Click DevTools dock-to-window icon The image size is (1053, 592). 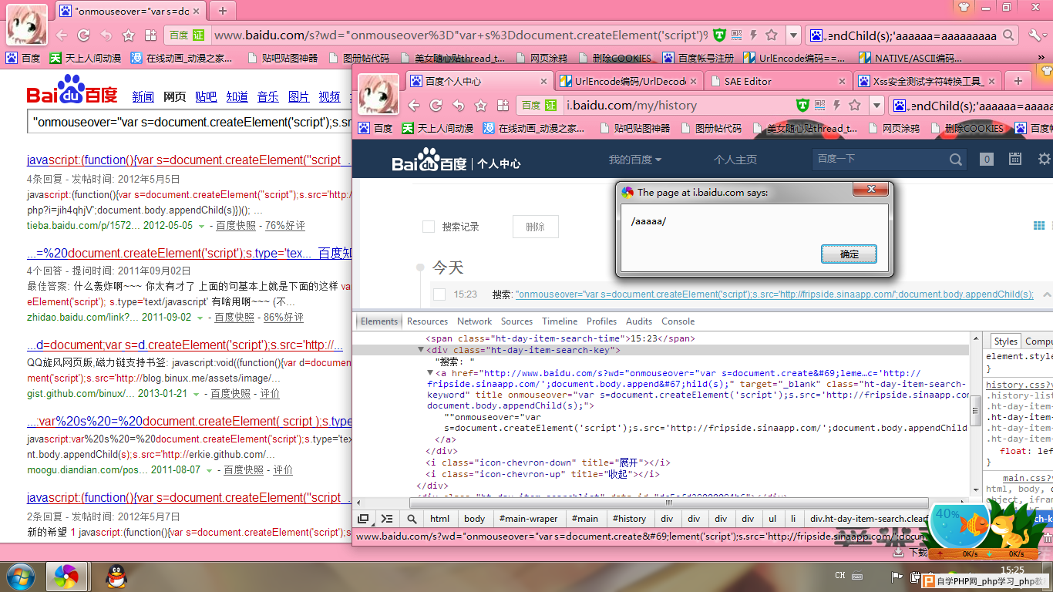click(x=363, y=519)
